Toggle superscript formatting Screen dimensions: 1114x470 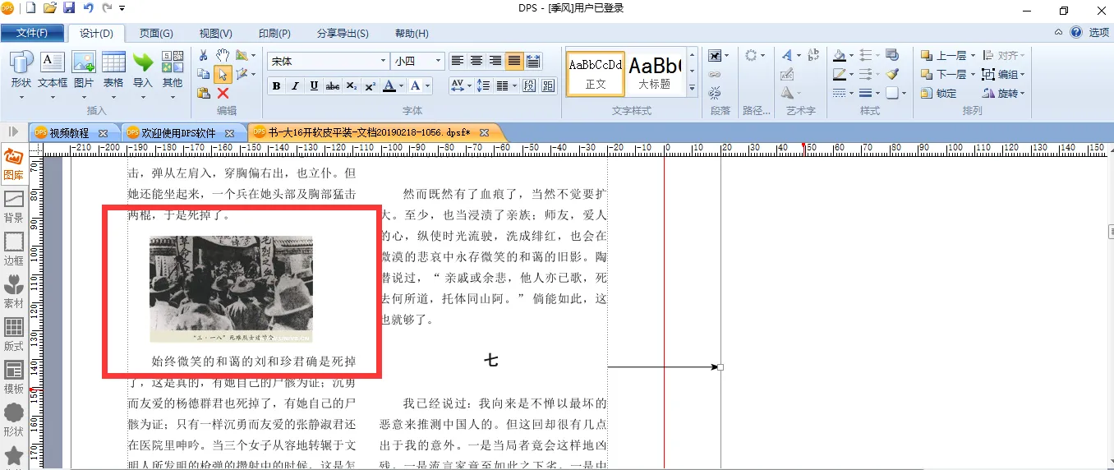pyautogui.click(x=371, y=85)
